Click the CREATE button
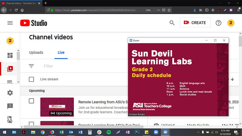The image size is (242, 136). [195, 22]
